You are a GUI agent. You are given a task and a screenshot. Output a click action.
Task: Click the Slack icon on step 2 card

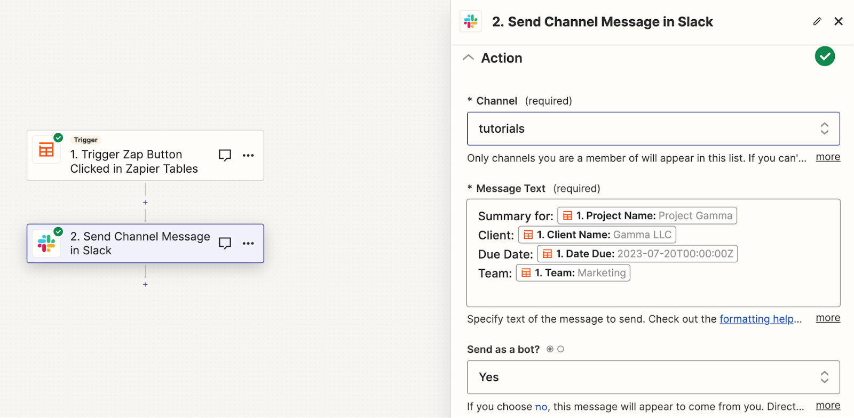(46, 244)
